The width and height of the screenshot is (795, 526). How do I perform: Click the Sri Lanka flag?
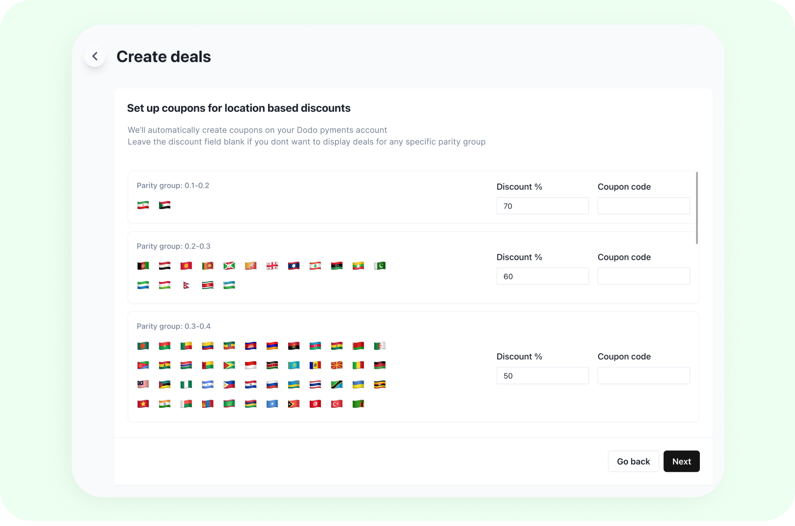coord(208,266)
